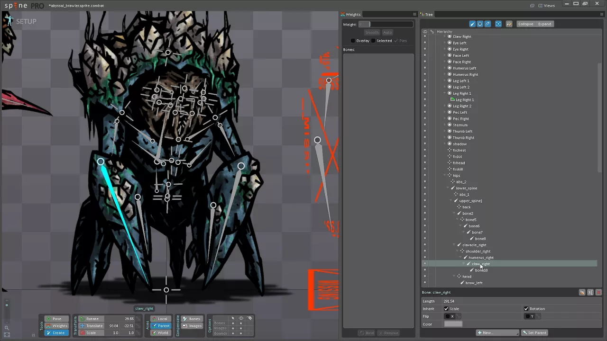Enable the Selected checkbox in Weights
Image resolution: width=607 pixels, height=341 pixels.
373,41
